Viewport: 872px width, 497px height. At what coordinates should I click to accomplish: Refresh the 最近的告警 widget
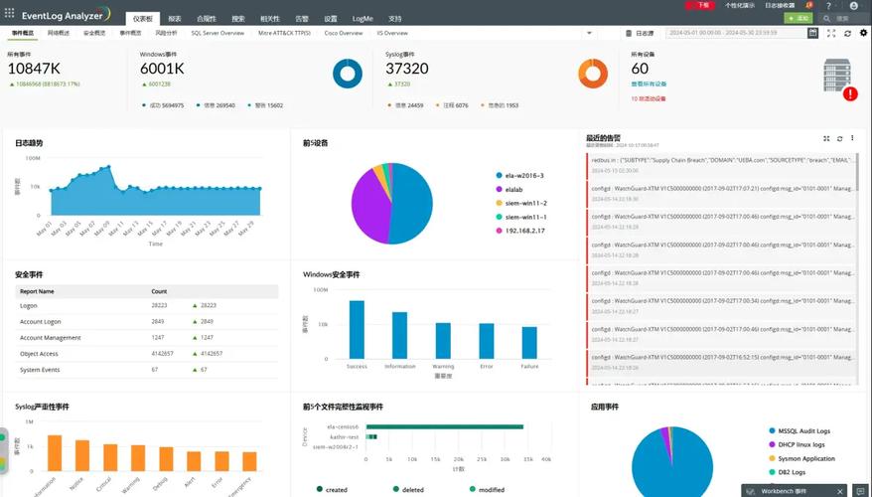click(840, 139)
